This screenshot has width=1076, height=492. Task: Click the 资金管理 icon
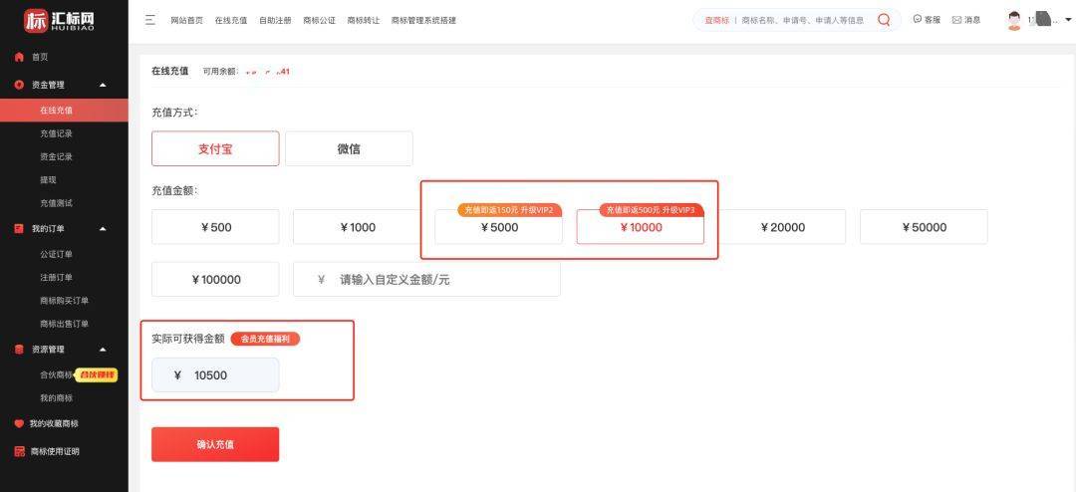[19, 85]
